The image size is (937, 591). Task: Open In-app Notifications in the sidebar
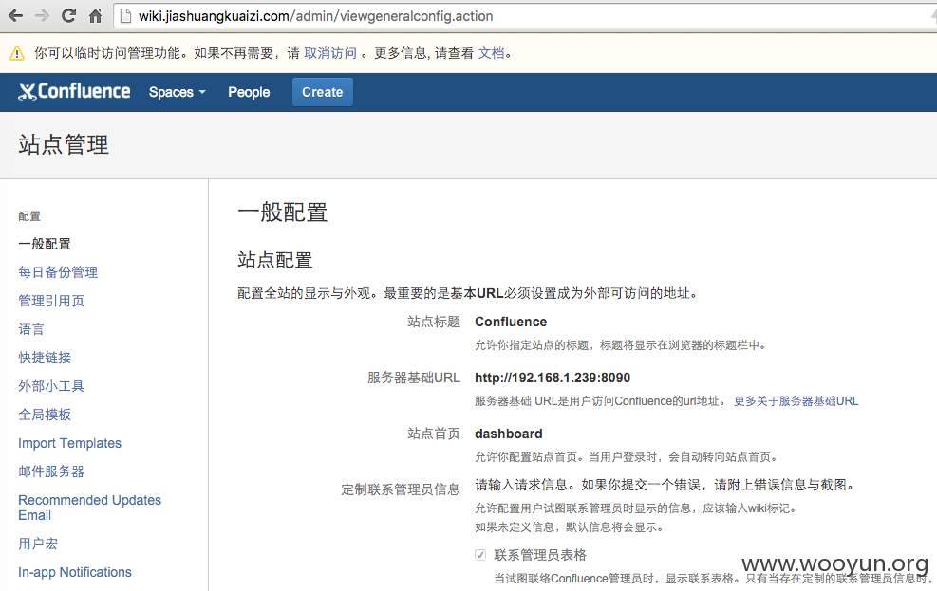pos(75,572)
